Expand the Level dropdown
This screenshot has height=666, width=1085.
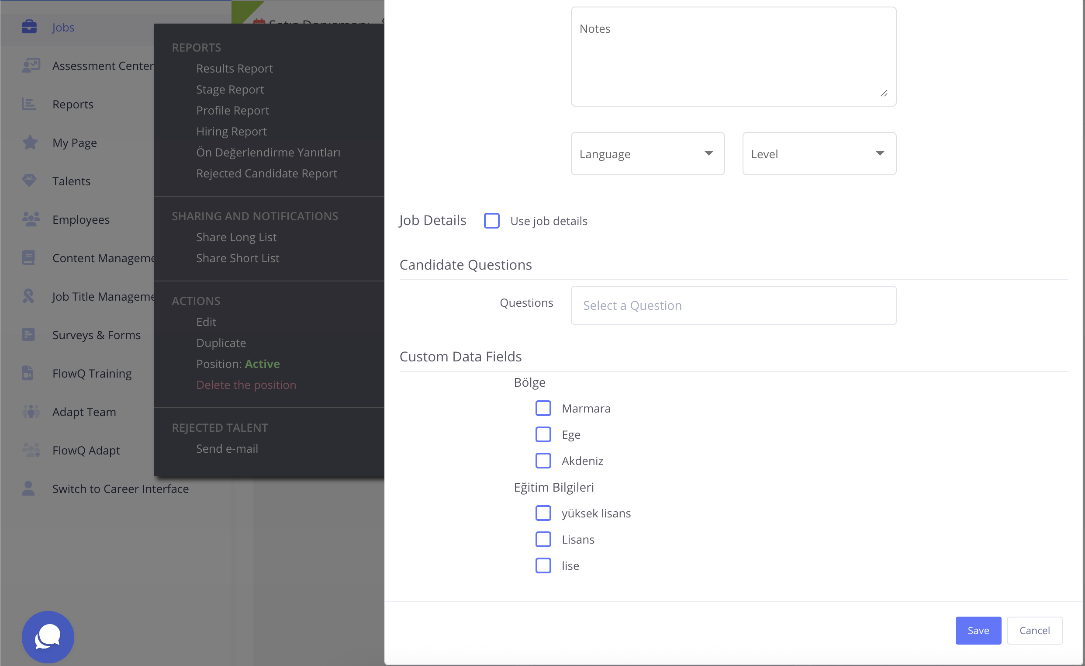pos(819,154)
